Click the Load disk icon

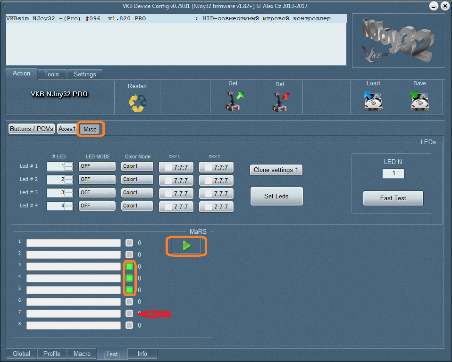coord(373,101)
